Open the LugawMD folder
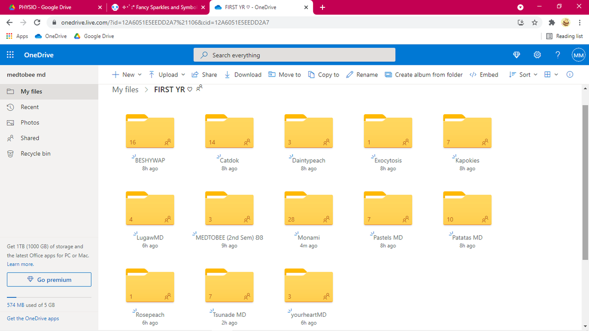 point(150,208)
